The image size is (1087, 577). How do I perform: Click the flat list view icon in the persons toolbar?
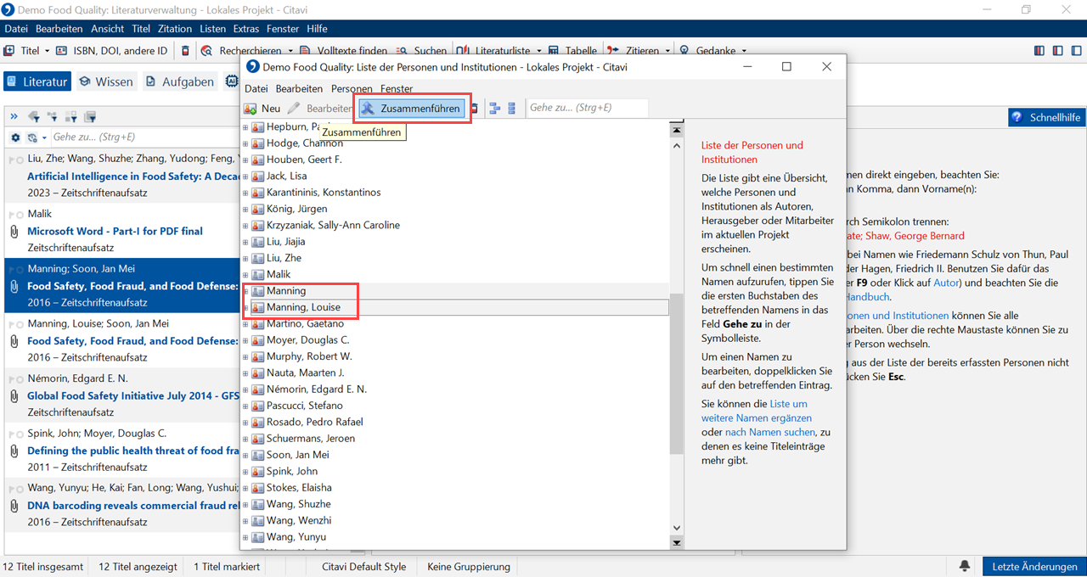click(511, 109)
